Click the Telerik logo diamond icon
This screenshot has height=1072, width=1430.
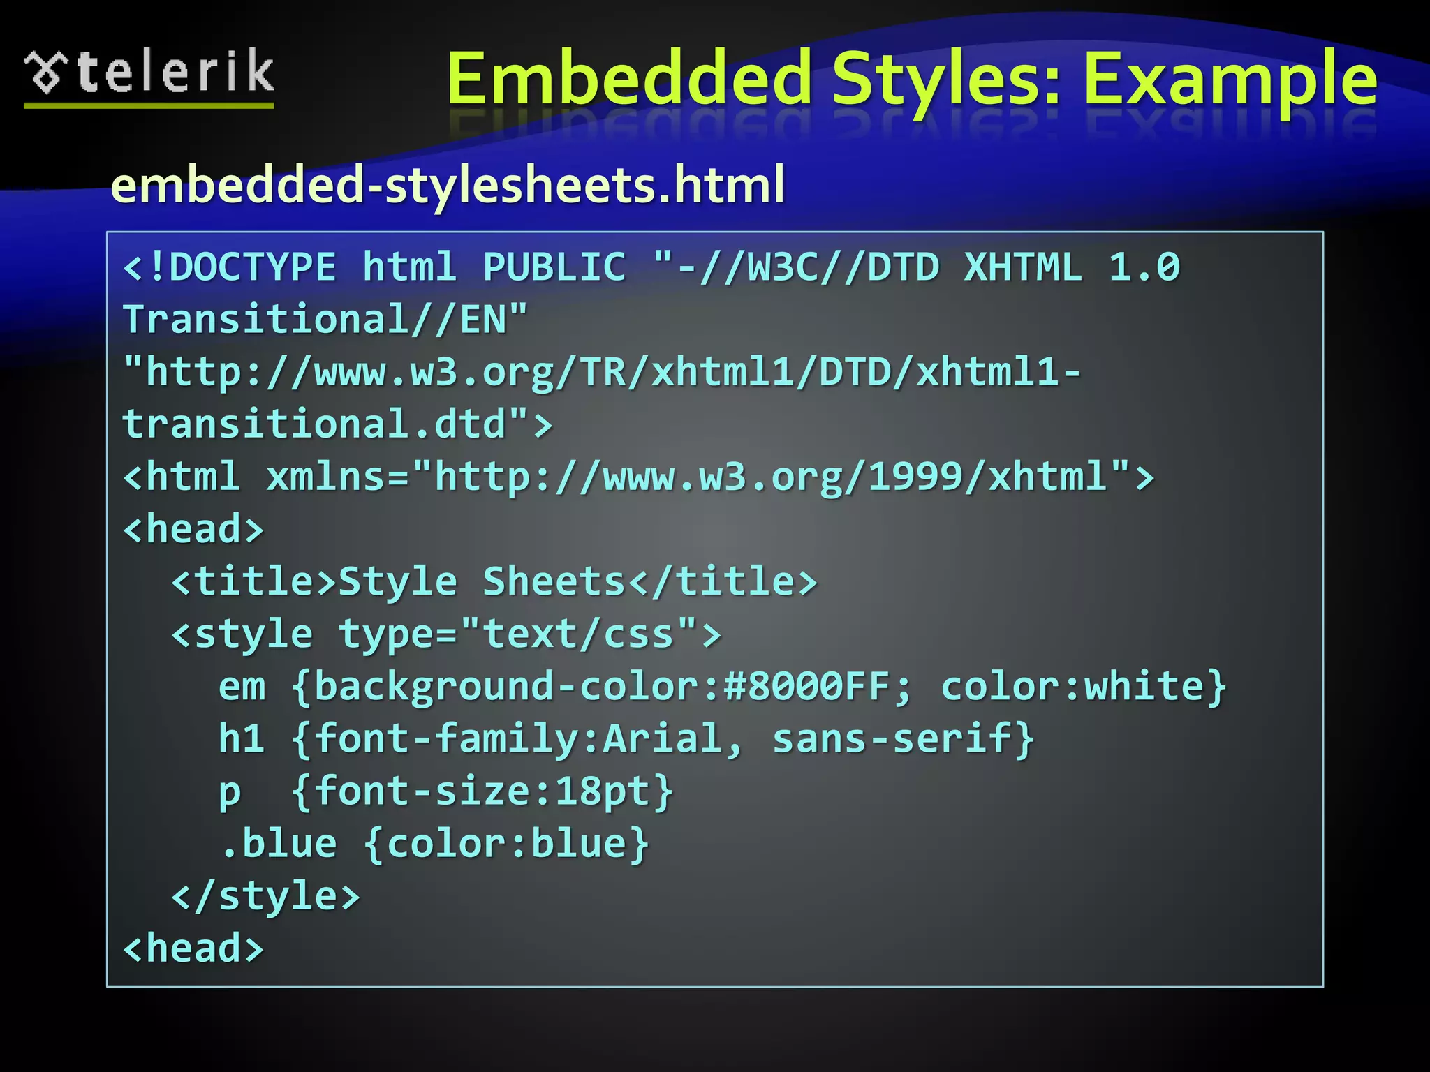tap(46, 73)
